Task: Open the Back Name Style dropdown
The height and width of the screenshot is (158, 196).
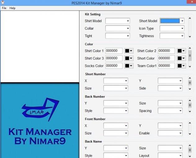Action: click(116, 156)
